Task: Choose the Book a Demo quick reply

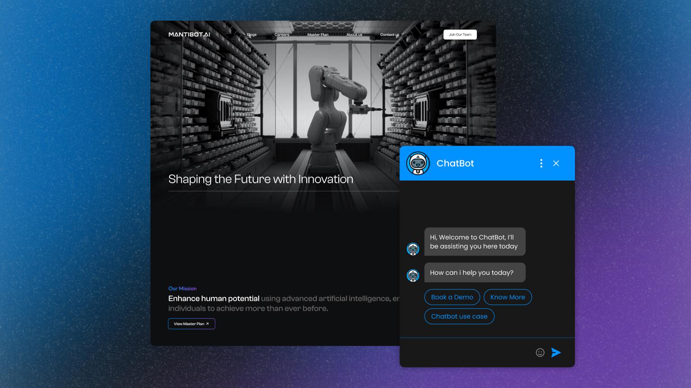Action: 452,297
